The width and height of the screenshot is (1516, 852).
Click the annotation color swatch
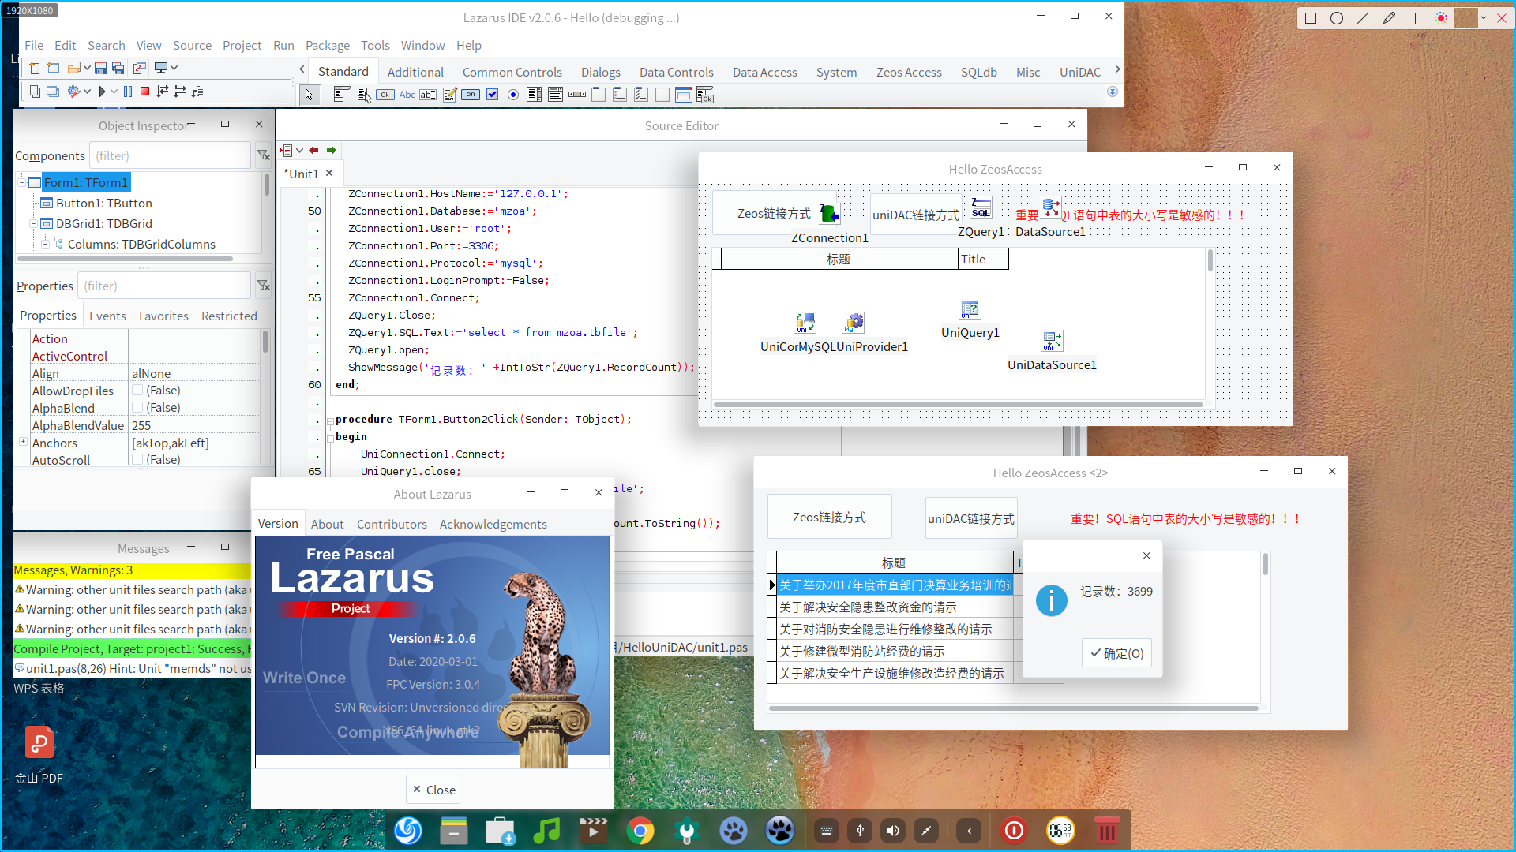tap(1465, 17)
